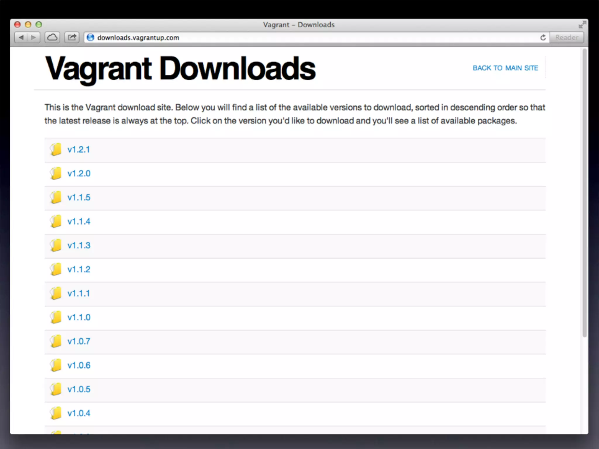Click the green zoom window button
599x449 pixels.
coord(39,25)
